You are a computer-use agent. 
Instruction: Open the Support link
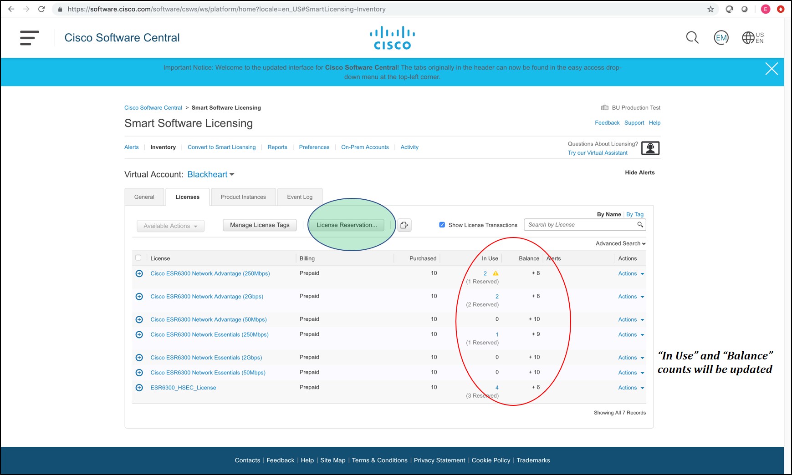[x=634, y=123]
